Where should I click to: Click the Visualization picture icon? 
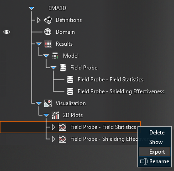[x=48, y=103]
